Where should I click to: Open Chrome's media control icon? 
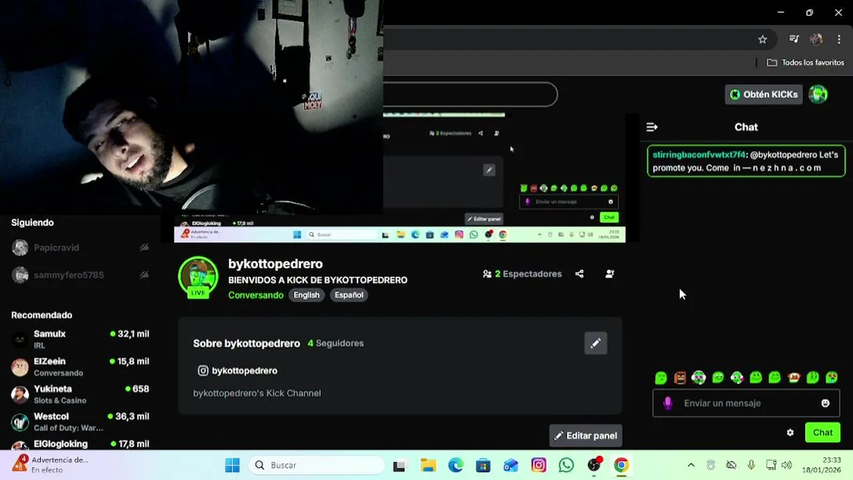(x=794, y=39)
